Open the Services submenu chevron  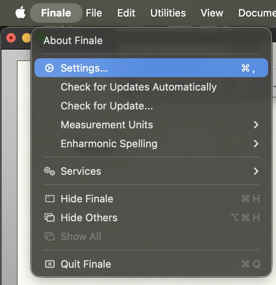pyautogui.click(x=256, y=171)
